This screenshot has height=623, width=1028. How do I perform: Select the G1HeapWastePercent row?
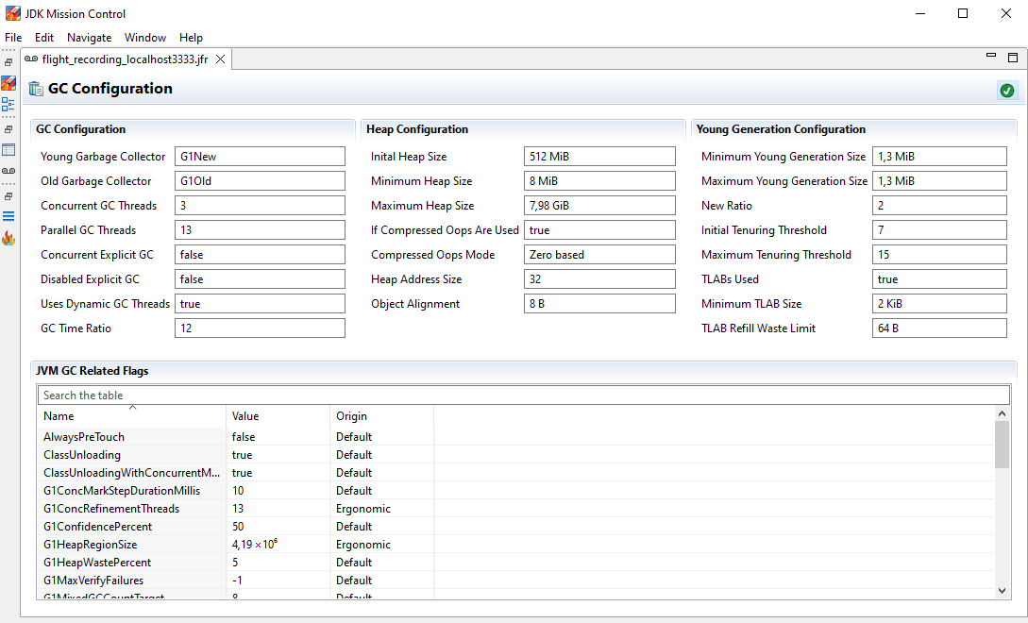click(516, 562)
